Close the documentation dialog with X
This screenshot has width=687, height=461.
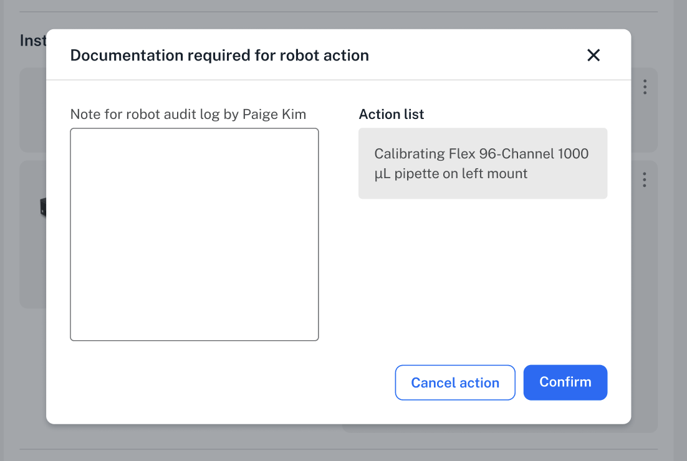pyautogui.click(x=593, y=55)
